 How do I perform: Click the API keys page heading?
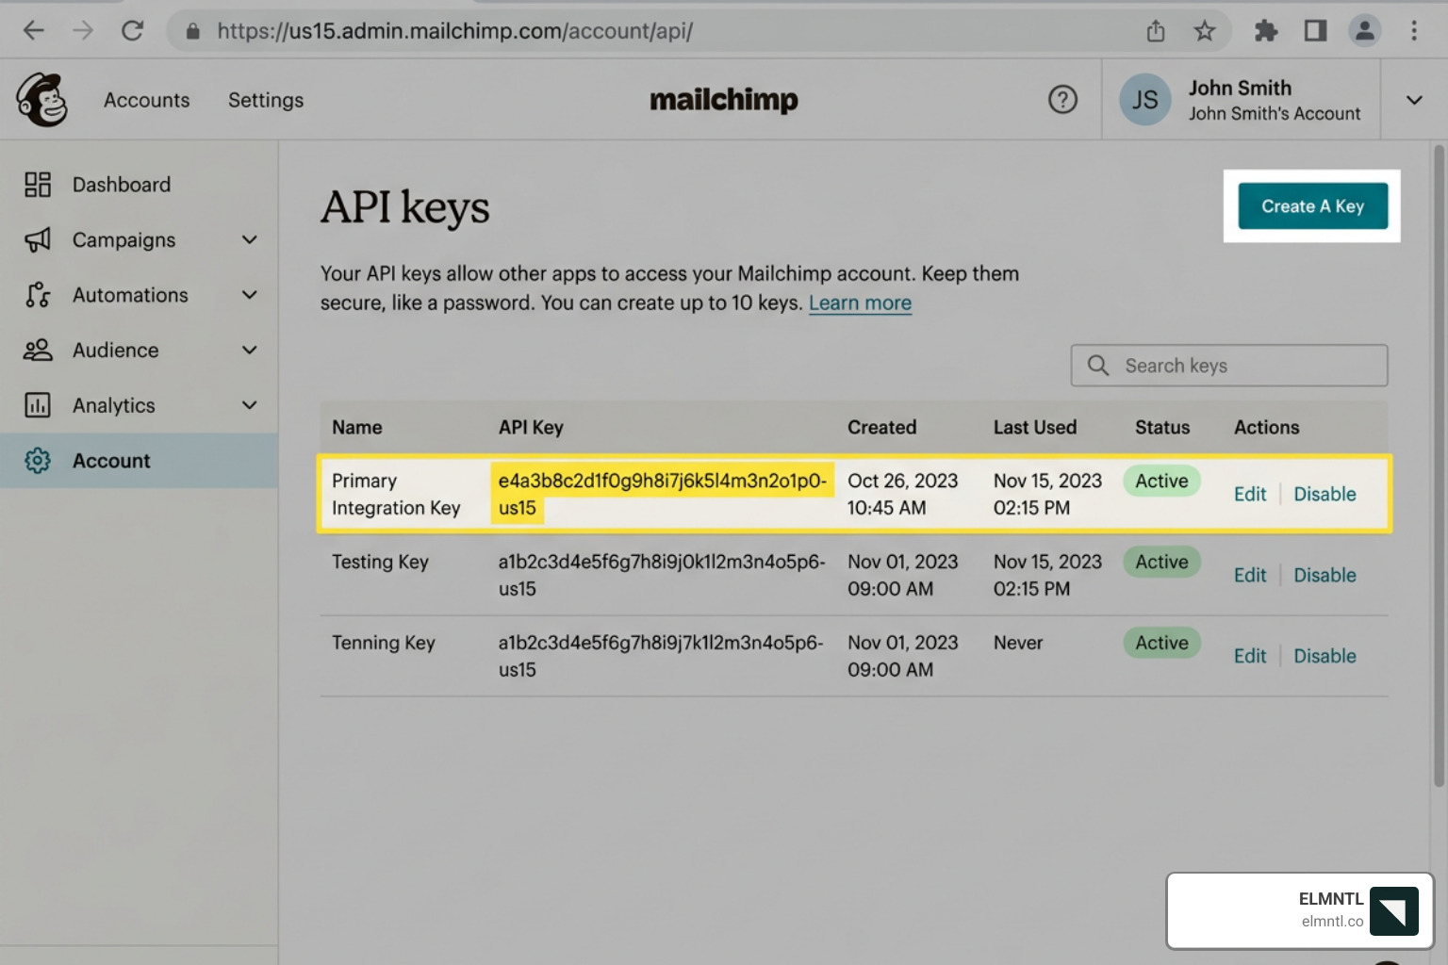pos(405,207)
